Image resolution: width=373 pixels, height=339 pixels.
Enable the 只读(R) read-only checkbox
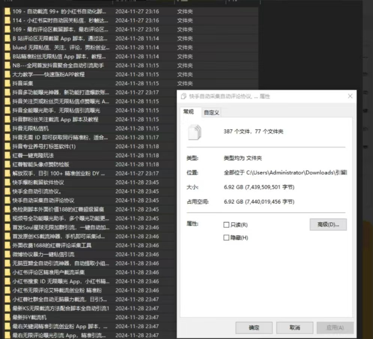(226, 225)
